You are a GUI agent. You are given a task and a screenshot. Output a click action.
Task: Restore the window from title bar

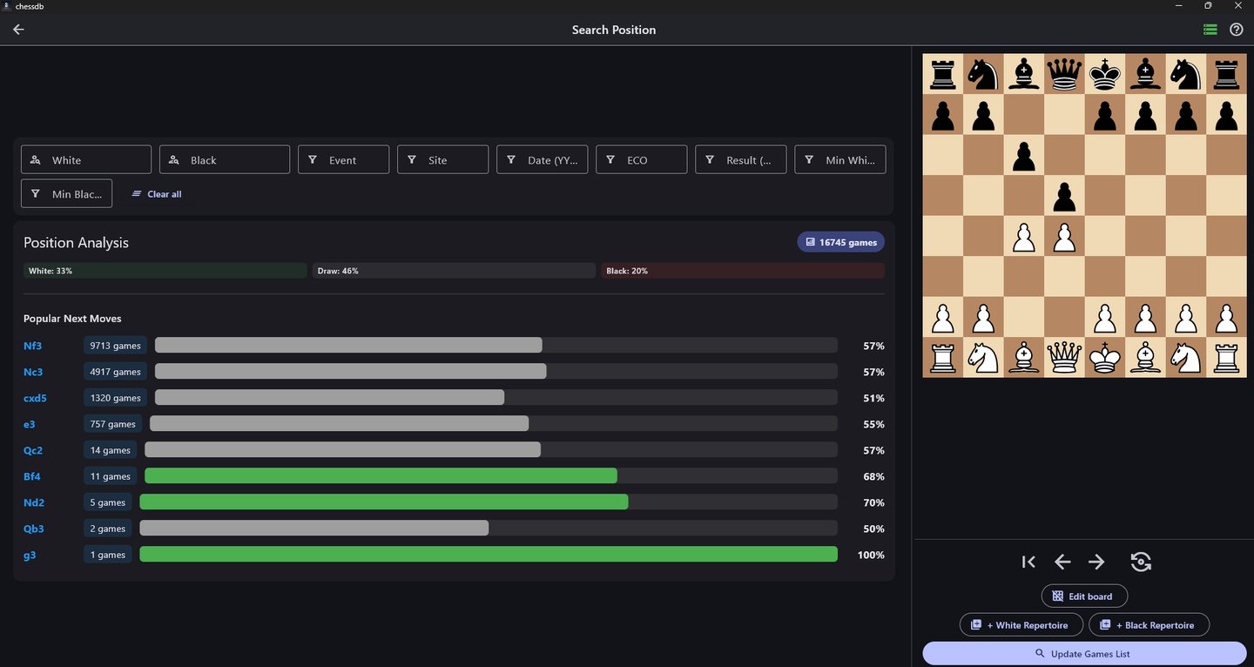point(1208,5)
